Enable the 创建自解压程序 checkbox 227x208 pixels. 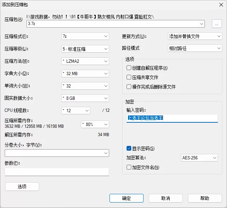tap(129, 68)
